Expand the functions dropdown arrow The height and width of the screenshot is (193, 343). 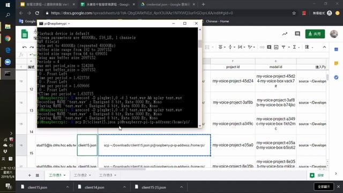pyautogui.click(x=299, y=47)
